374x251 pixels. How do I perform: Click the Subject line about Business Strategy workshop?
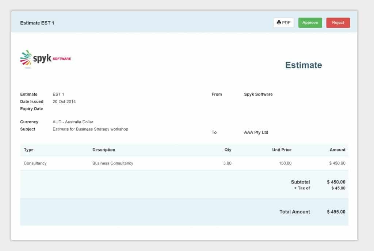coord(91,129)
